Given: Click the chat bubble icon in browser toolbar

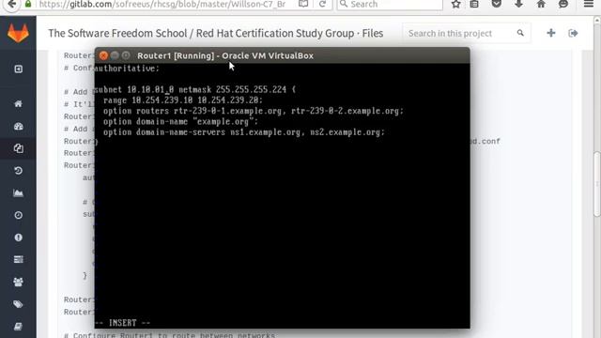Looking at the screenshot, I should point(563,4).
